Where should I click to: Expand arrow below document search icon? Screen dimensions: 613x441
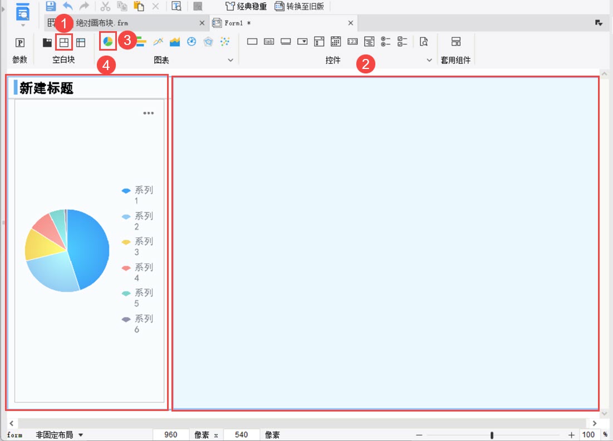(23, 26)
